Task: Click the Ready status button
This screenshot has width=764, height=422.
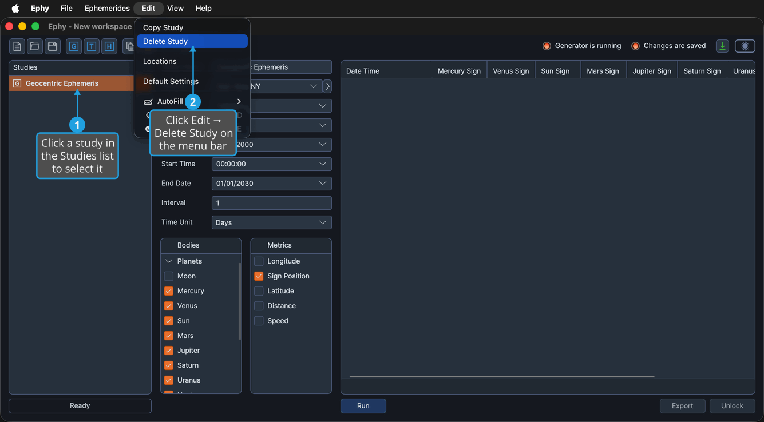Action: click(x=80, y=406)
